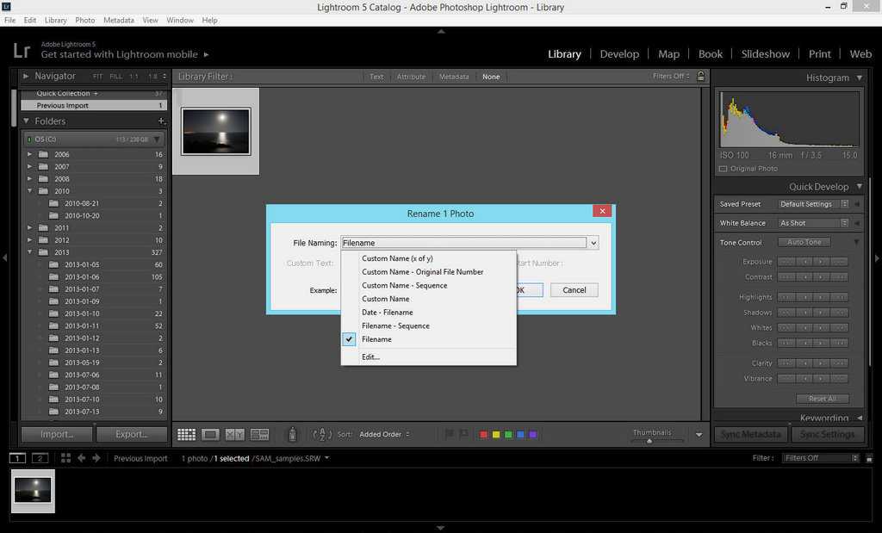Click Cancel in Rename dialog
This screenshot has width=882, height=533.
574,290
